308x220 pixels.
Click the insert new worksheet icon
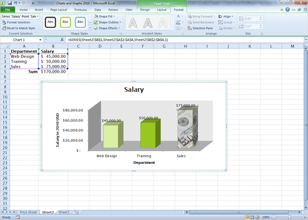pyautogui.click(x=76, y=212)
